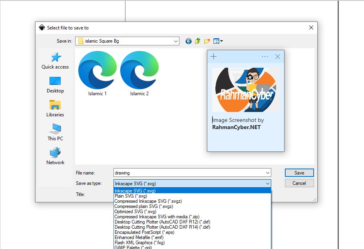Choose Compressed Inkscape SVG (*.svgz) type
Screen dimensions: 364x249
(x=193, y=201)
